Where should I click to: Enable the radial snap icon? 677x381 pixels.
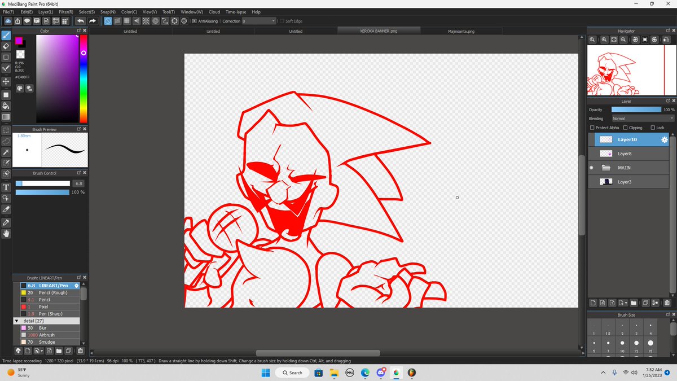pos(146,21)
